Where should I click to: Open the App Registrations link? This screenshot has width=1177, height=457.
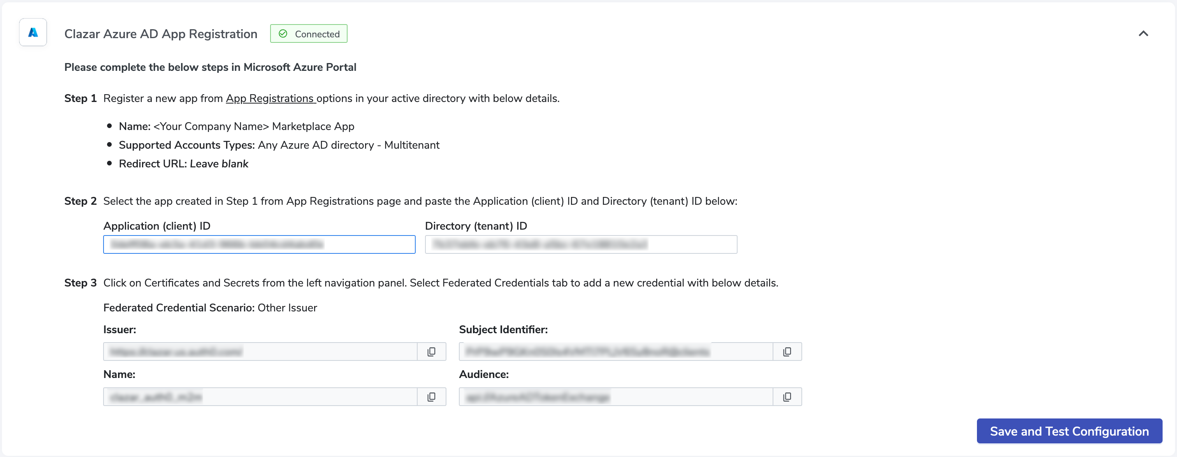tap(271, 98)
